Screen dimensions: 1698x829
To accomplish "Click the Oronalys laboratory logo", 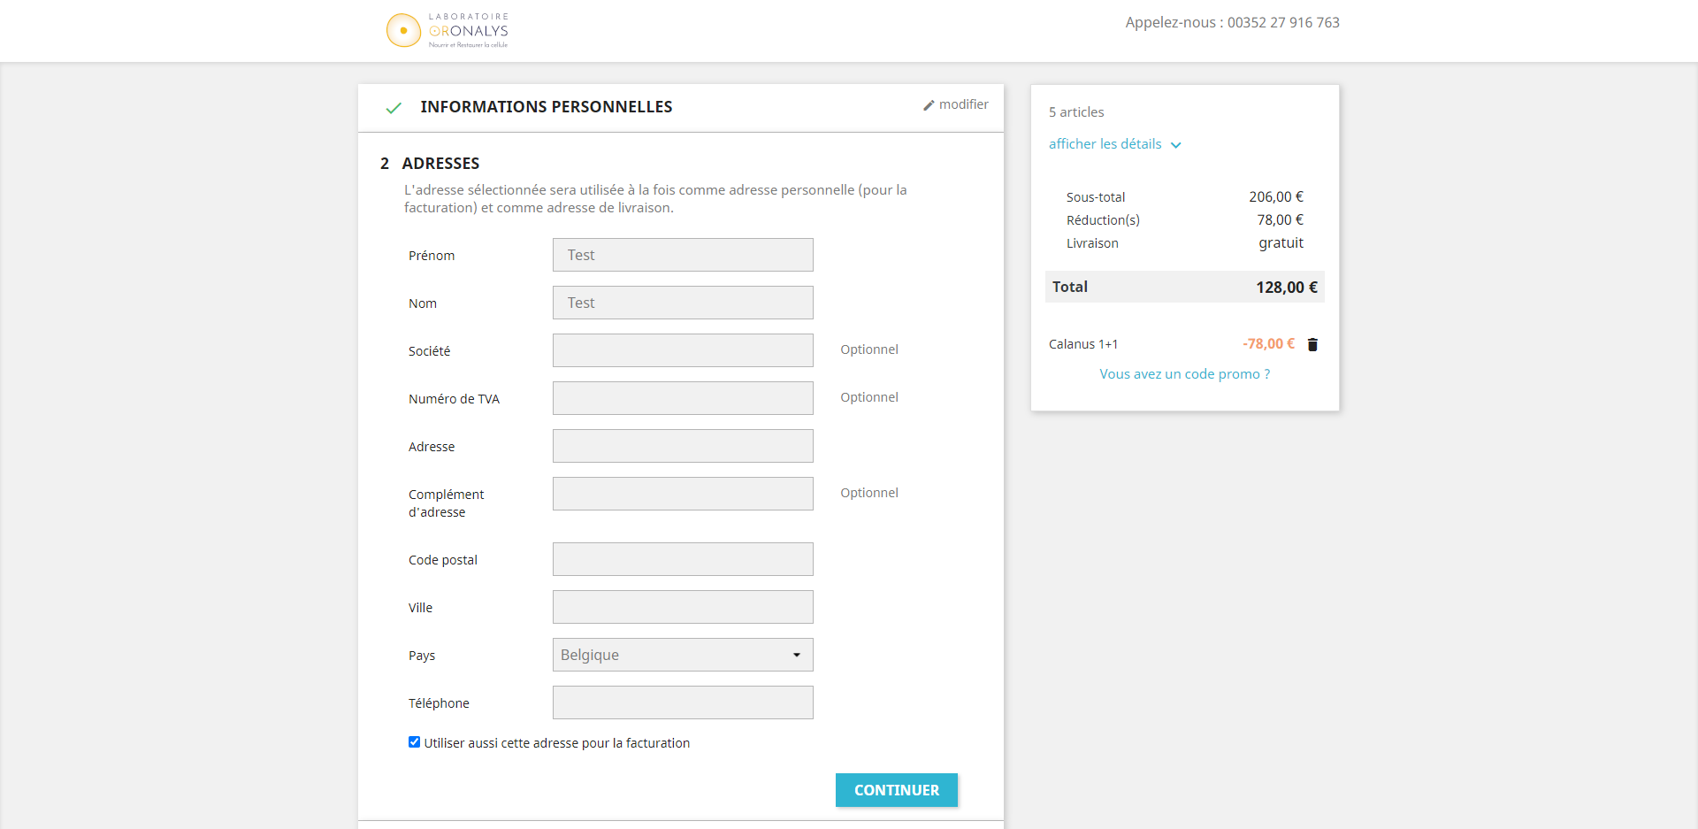I will pyautogui.click(x=447, y=30).
